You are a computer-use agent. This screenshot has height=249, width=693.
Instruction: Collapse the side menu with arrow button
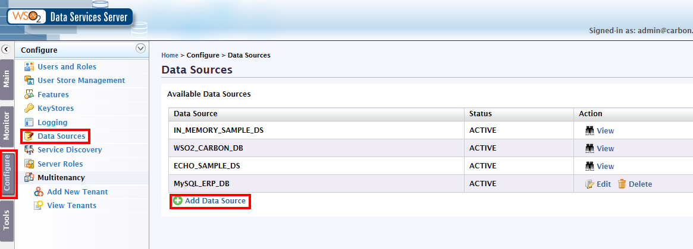(x=6, y=49)
